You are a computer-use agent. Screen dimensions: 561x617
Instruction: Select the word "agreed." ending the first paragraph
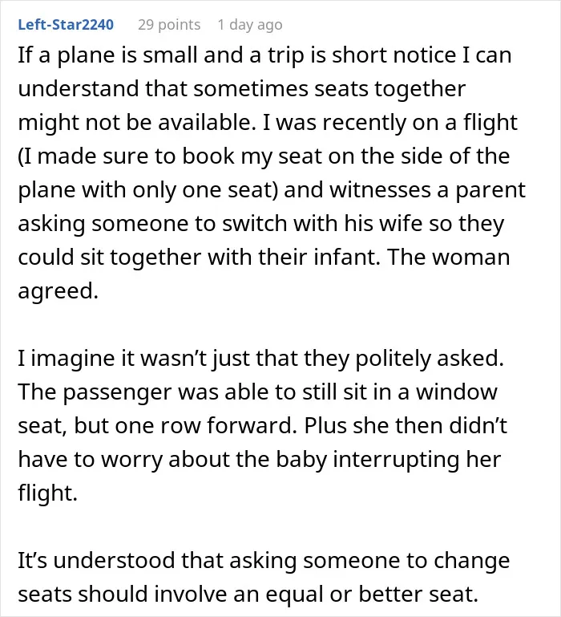pyautogui.click(x=59, y=291)
